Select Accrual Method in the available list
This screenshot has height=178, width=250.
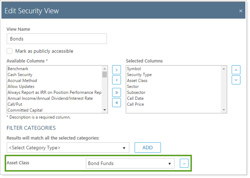pos(22,80)
